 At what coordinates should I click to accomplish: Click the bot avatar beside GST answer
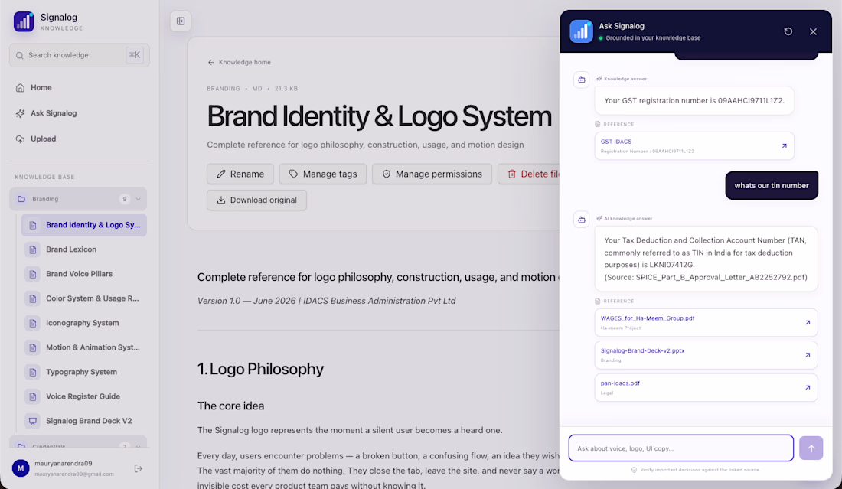pyautogui.click(x=582, y=80)
